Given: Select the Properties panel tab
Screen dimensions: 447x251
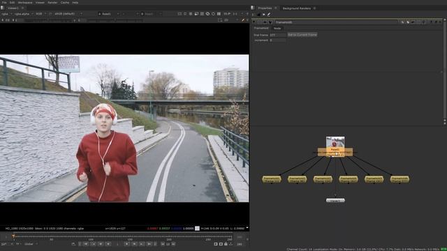Looking at the screenshot, I should click(x=265, y=8).
